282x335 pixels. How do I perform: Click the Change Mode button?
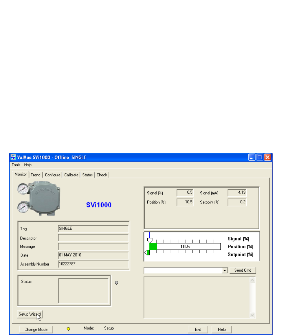36,329
